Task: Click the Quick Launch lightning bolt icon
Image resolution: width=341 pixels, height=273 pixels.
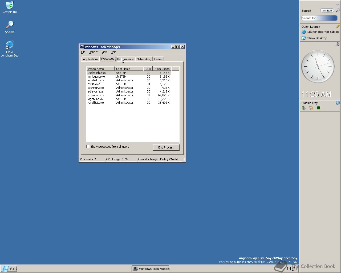Action: [x=338, y=26]
